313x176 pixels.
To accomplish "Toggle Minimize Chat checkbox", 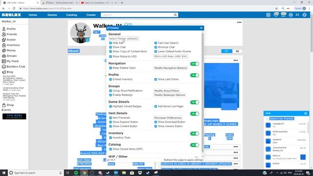I will 156,47.
